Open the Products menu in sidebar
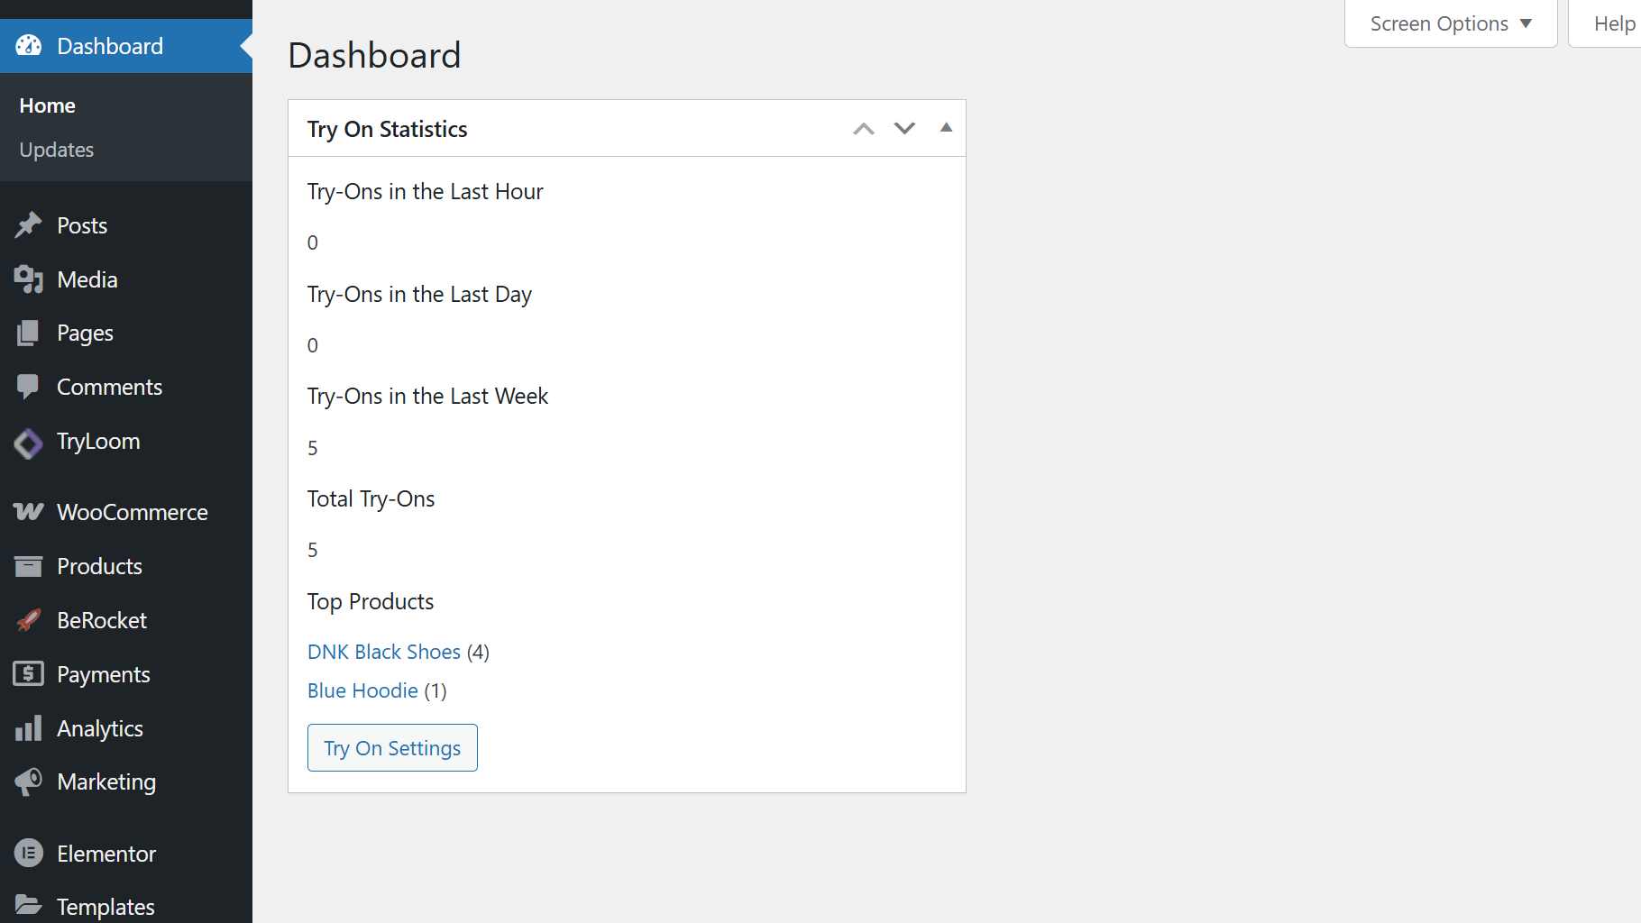The height and width of the screenshot is (923, 1641). click(x=99, y=566)
